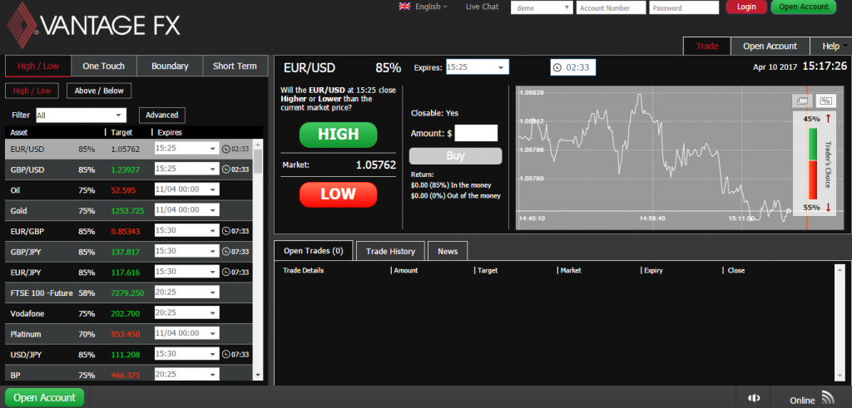Click the Expiry column header in trades
Screen dimensions: 852x408
(653, 270)
